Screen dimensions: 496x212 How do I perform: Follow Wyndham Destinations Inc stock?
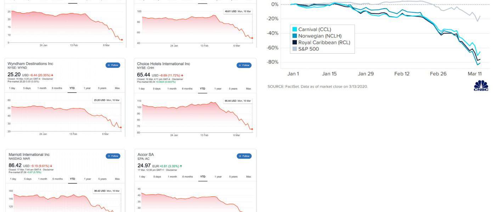pos(113,65)
